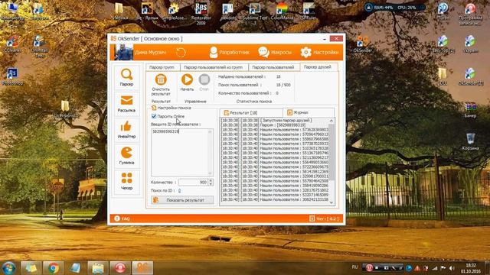Select the Restorator 2009 desktop icon
The width and height of the screenshot is (490, 275).
pyautogui.click(x=201, y=14)
